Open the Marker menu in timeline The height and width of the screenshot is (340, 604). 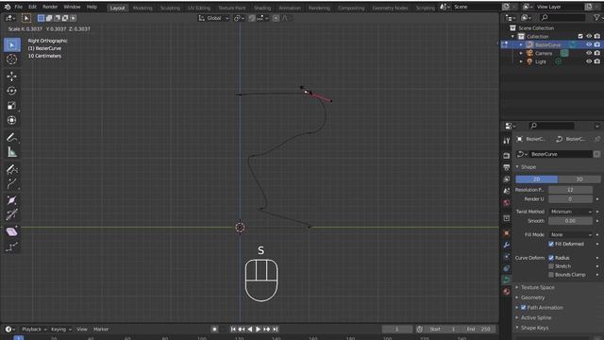pos(101,330)
